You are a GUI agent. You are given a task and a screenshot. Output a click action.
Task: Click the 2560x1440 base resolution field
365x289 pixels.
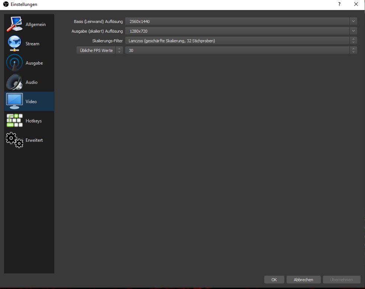coord(237,22)
